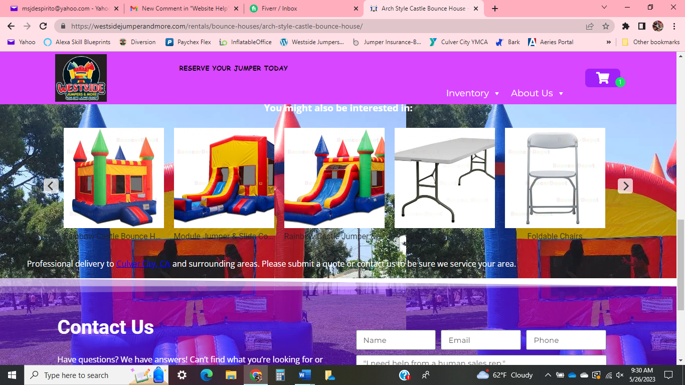
Task: Open the InflatableOffice bookmark
Action: (x=245, y=42)
